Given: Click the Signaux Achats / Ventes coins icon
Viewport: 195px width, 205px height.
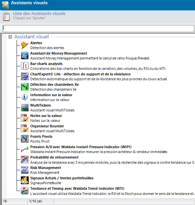Looking at the screenshot, I should point(25,180).
